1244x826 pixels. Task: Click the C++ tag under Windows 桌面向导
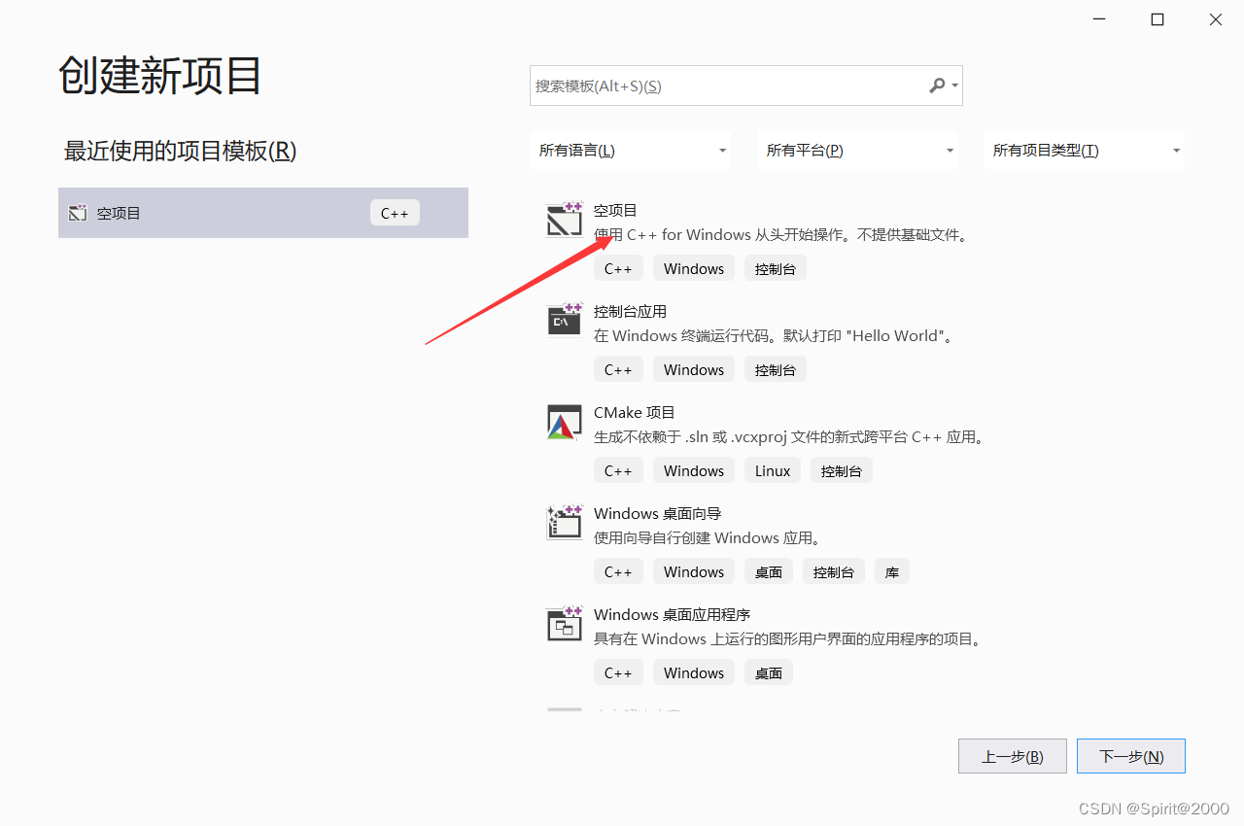click(x=618, y=571)
